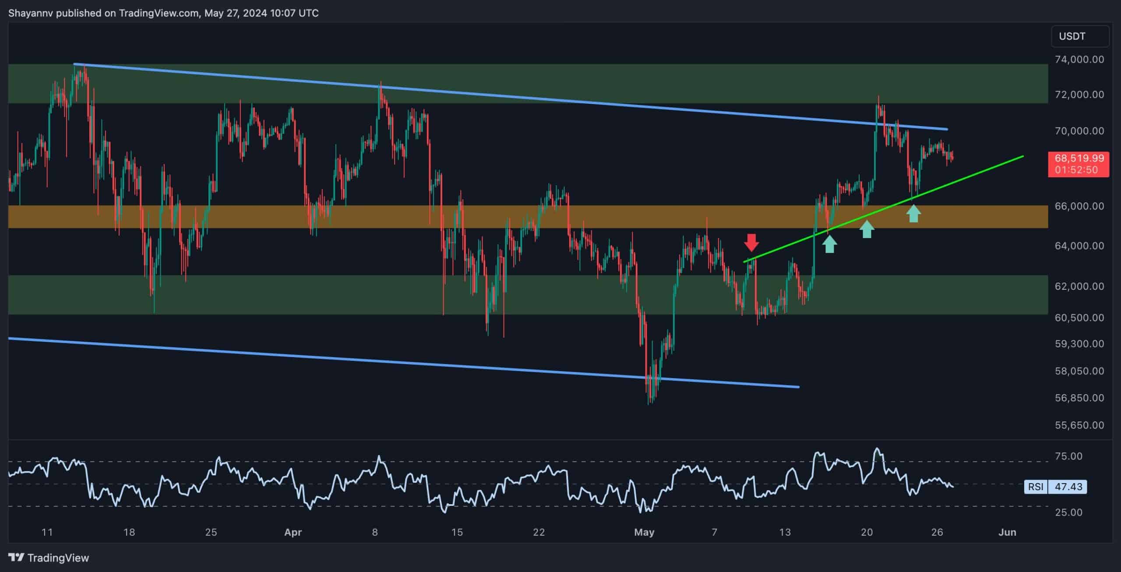The height and width of the screenshot is (572, 1121).
Task: Click the middle teal up arrow marker
Action: point(867,229)
